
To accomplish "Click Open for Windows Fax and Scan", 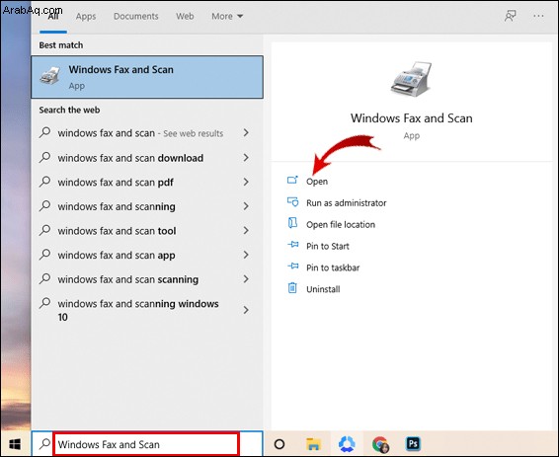I will (317, 182).
